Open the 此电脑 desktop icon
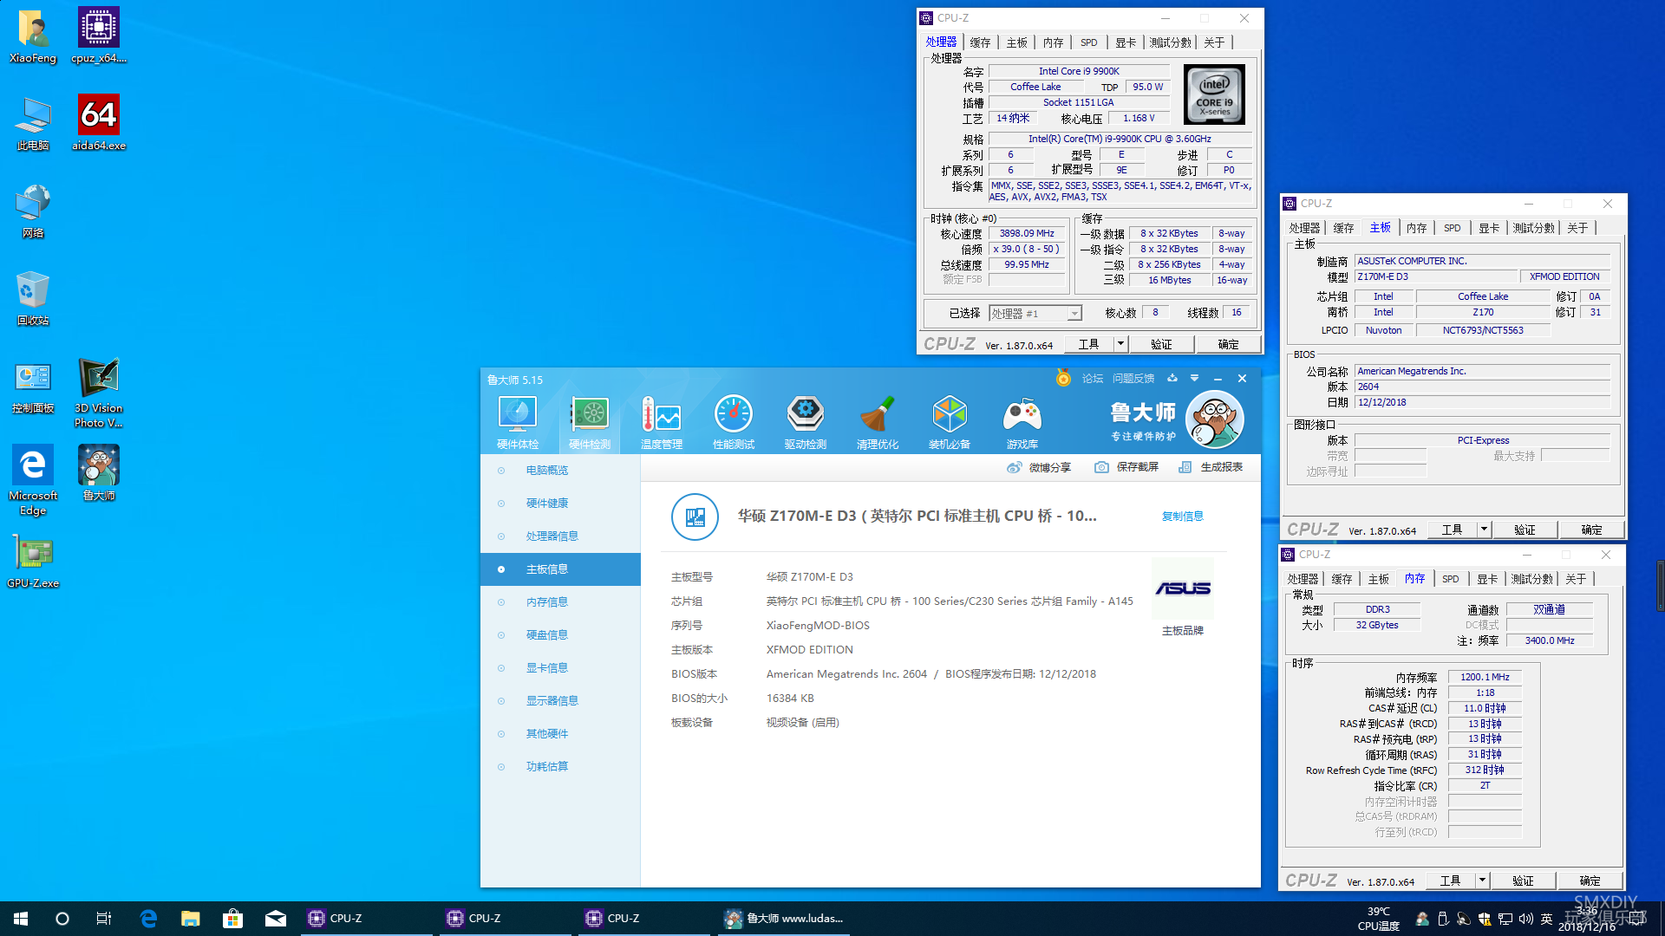Image resolution: width=1665 pixels, height=936 pixels. point(33,123)
